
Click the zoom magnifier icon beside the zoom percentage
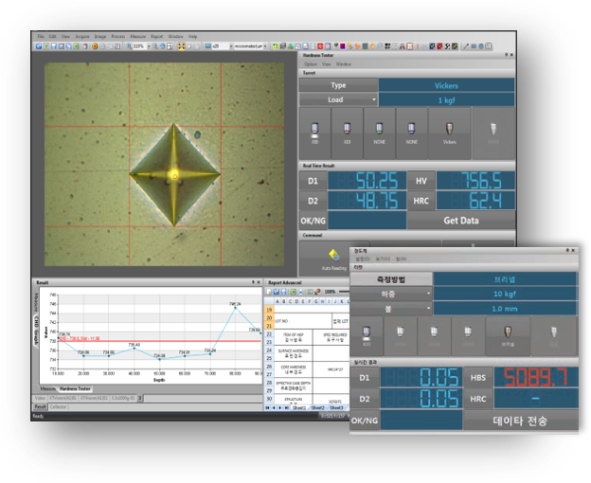[x=129, y=46]
